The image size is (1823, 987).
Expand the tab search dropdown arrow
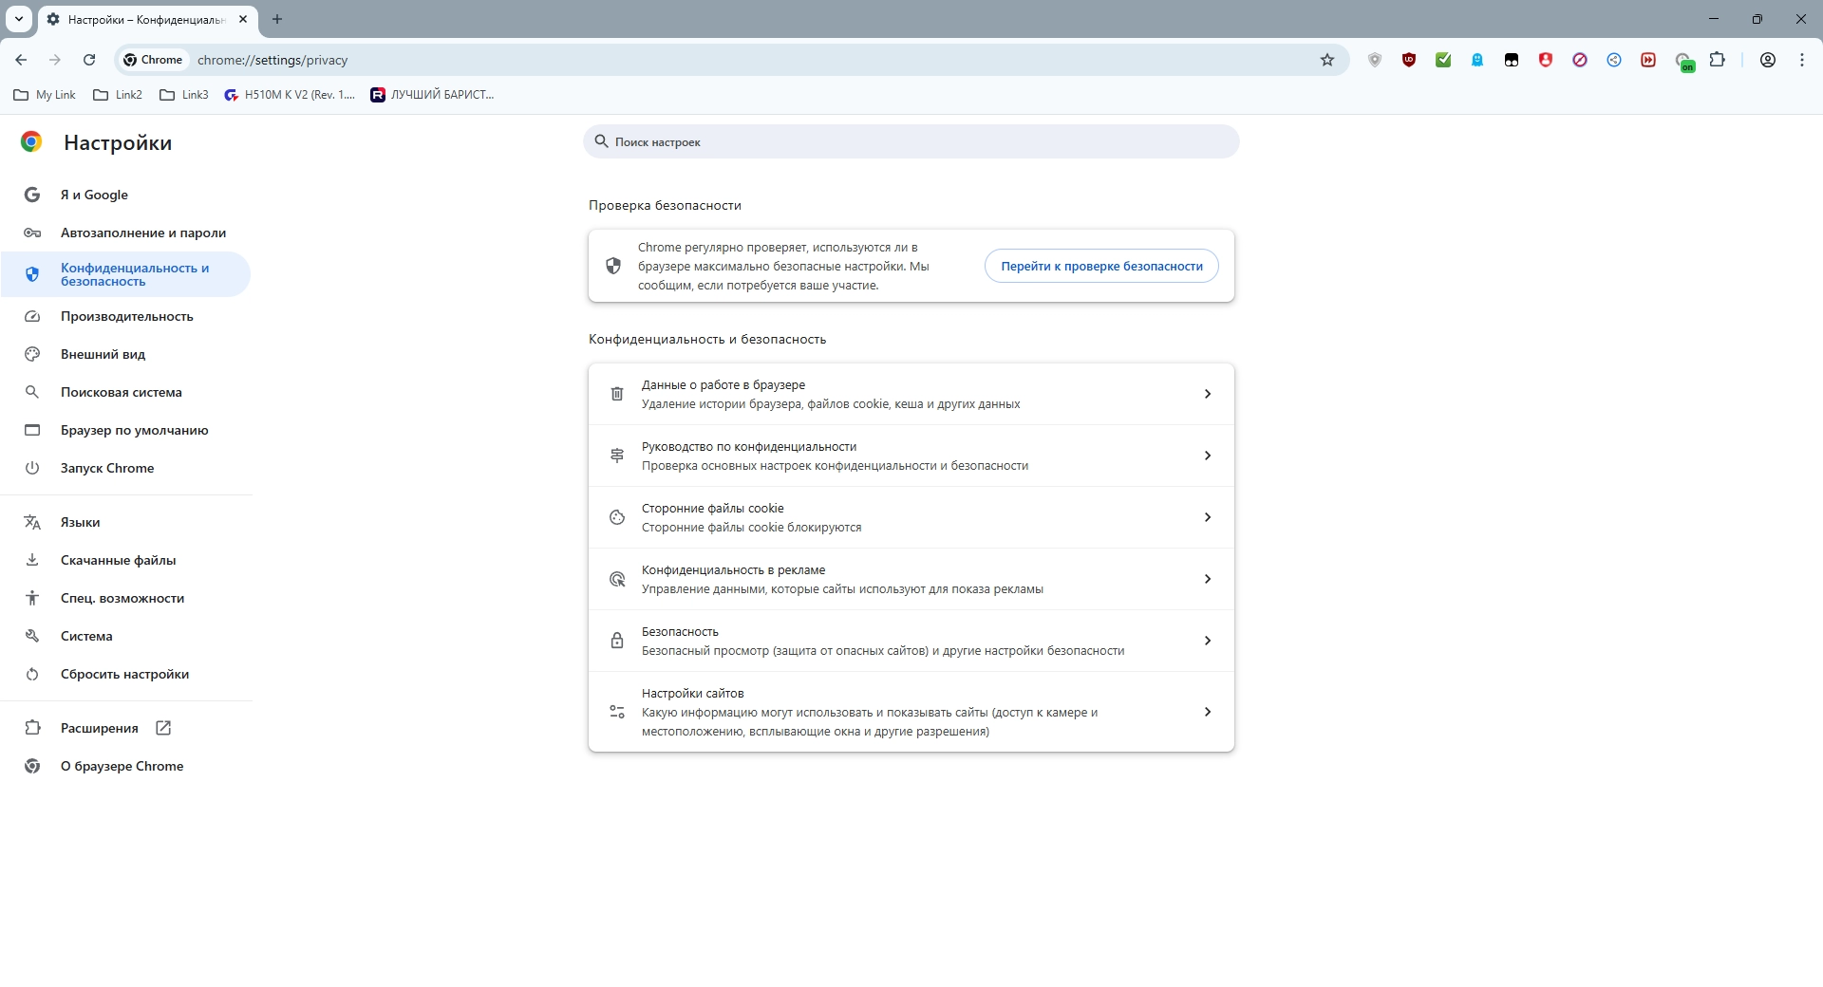19,19
